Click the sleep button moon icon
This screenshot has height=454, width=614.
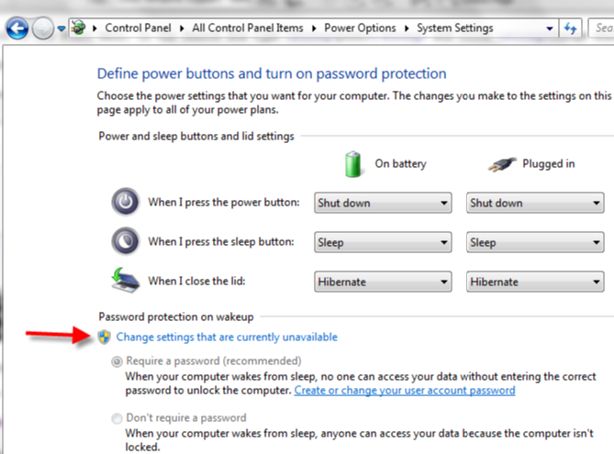pos(126,241)
